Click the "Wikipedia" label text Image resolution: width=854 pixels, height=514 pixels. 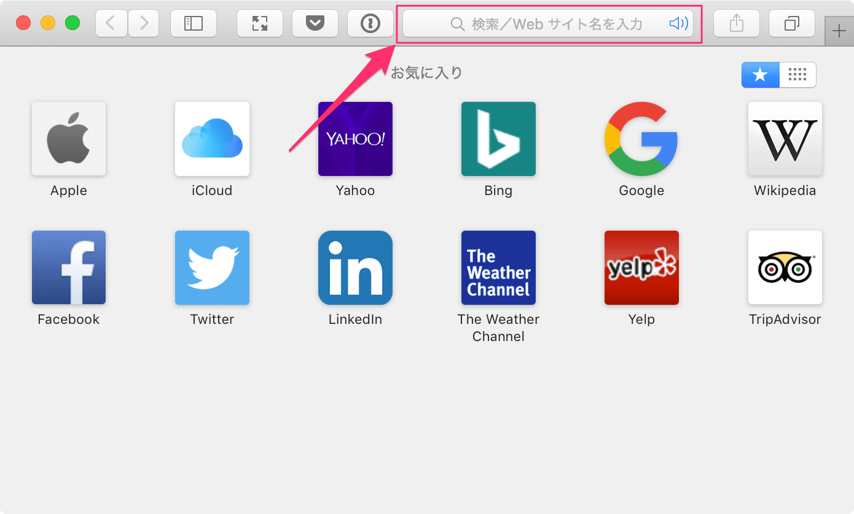point(785,191)
